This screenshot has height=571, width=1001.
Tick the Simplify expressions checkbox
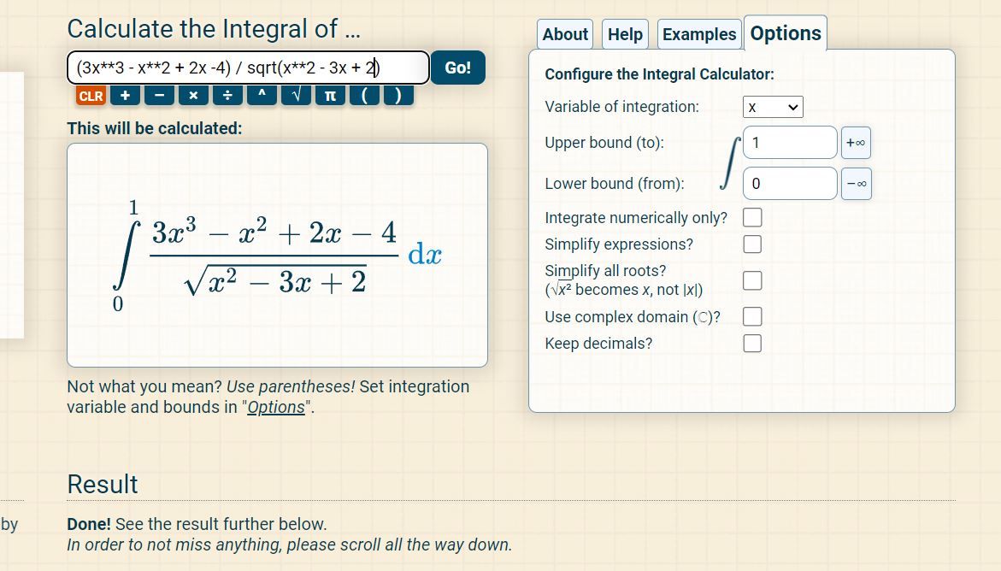point(752,244)
